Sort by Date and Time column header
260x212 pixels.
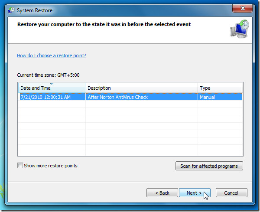click(52, 88)
